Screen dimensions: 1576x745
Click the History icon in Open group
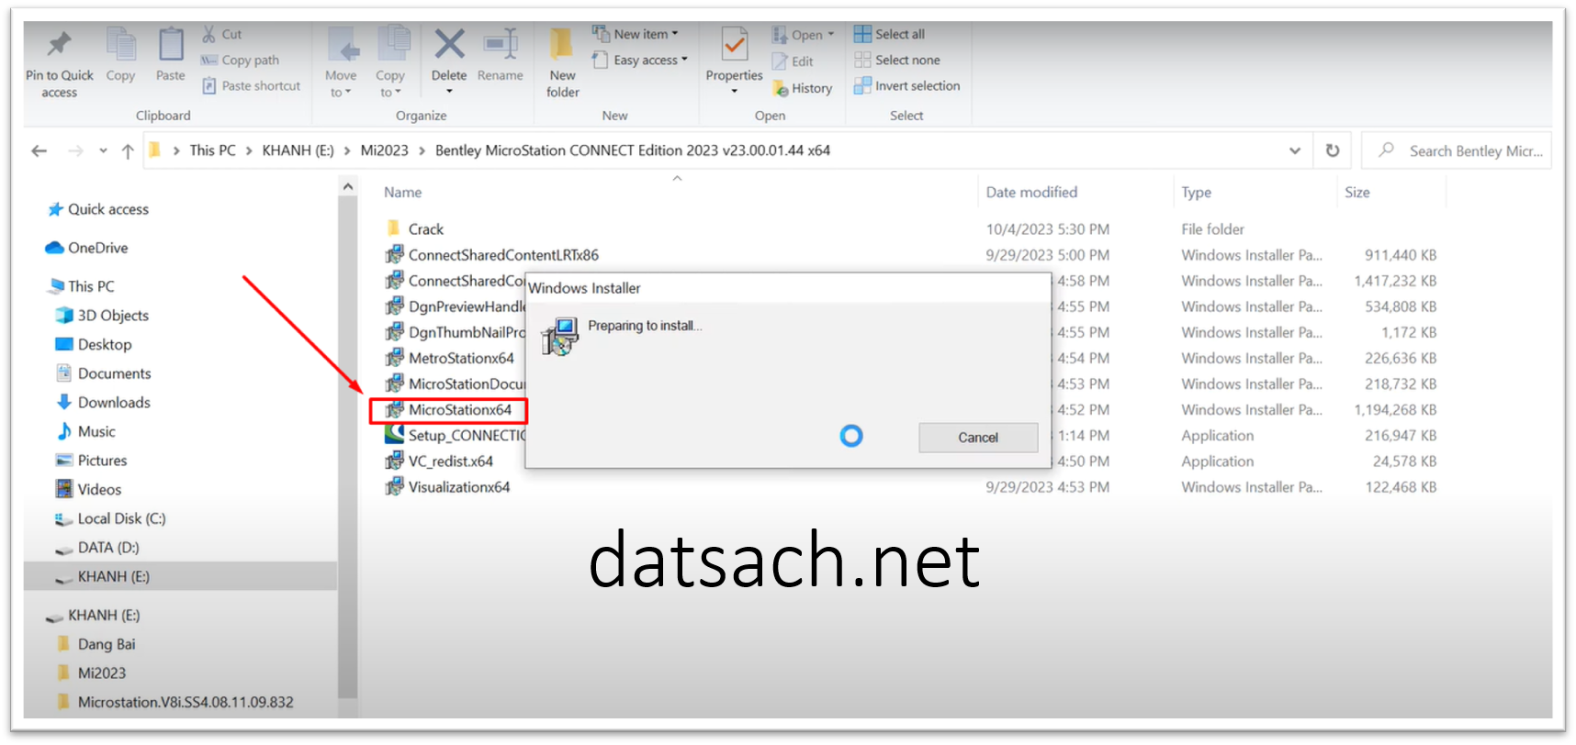(x=803, y=88)
